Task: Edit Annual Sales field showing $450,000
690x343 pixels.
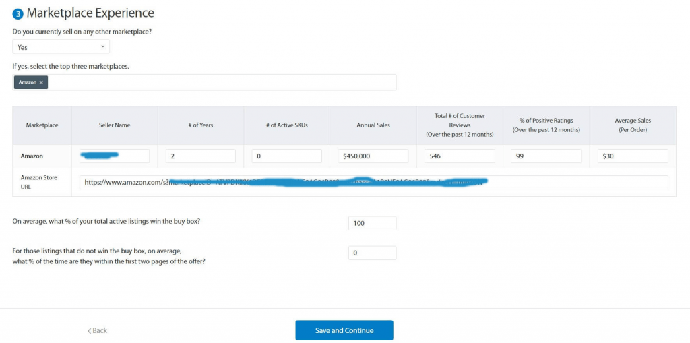Action: click(373, 156)
